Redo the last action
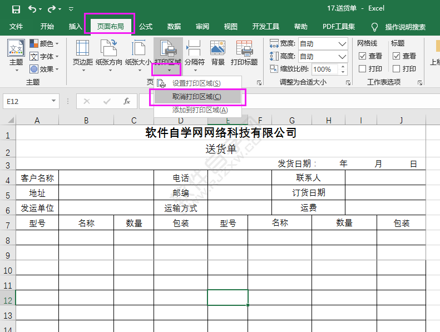440x332 pixels. 52,9
